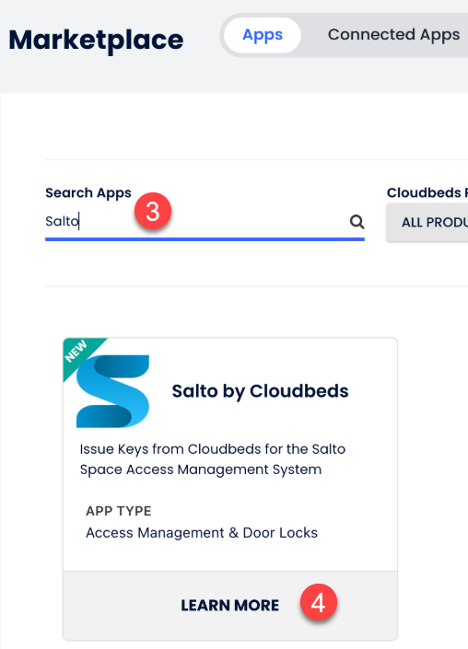Open the Salto by Cloudbeds title
468x649 pixels.
(x=260, y=391)
